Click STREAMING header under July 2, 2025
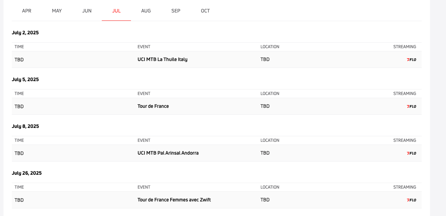The height and width of the screenshot is (216, 446). [405, 47]
